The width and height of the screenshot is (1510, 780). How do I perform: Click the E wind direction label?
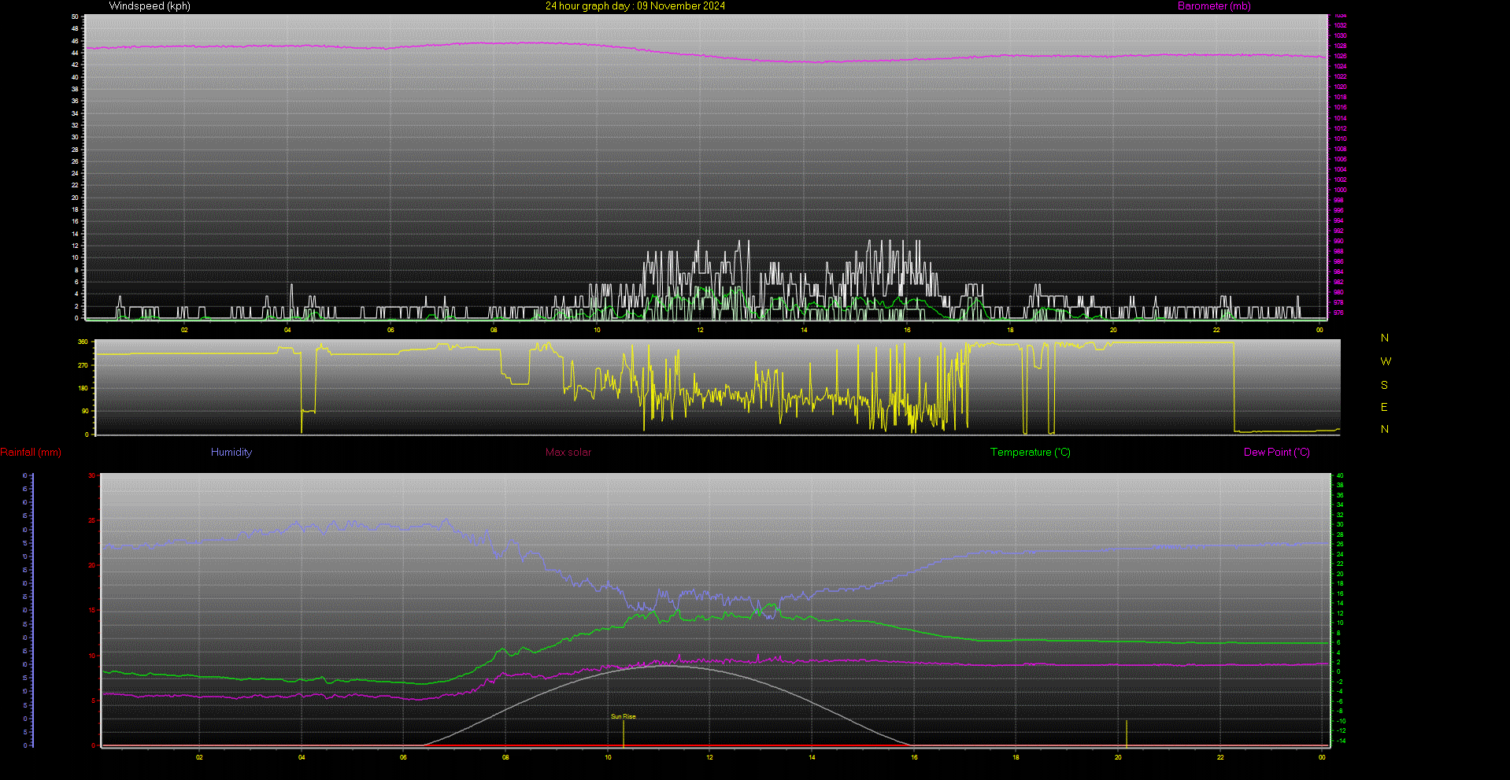[x=1384, y=408]
